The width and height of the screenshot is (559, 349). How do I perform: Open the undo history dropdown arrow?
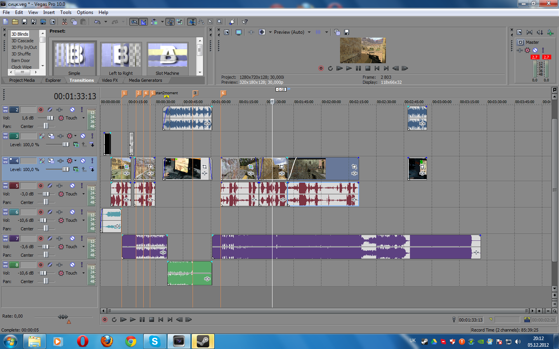(x=106, y=22)
